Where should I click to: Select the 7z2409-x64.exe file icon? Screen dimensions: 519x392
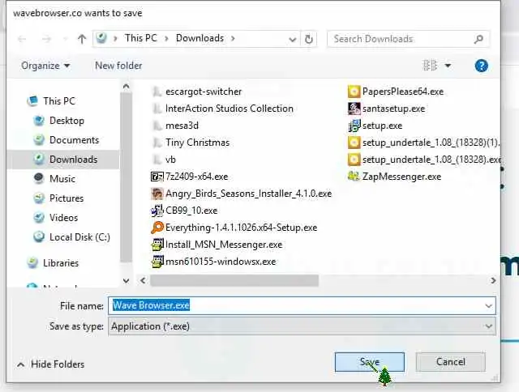(157, 177)
